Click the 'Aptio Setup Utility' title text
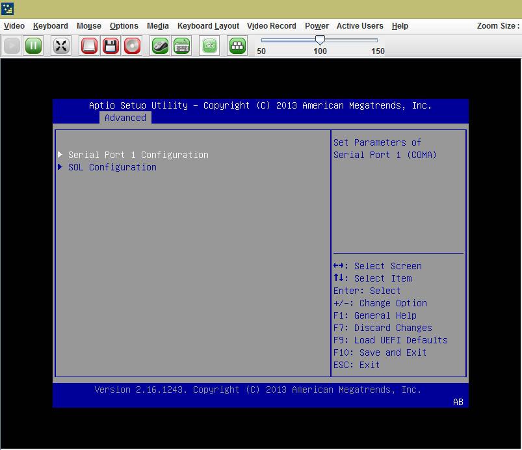Image resolution: width=522 pixels, height=450 pixels. click(x=138, y=105)
